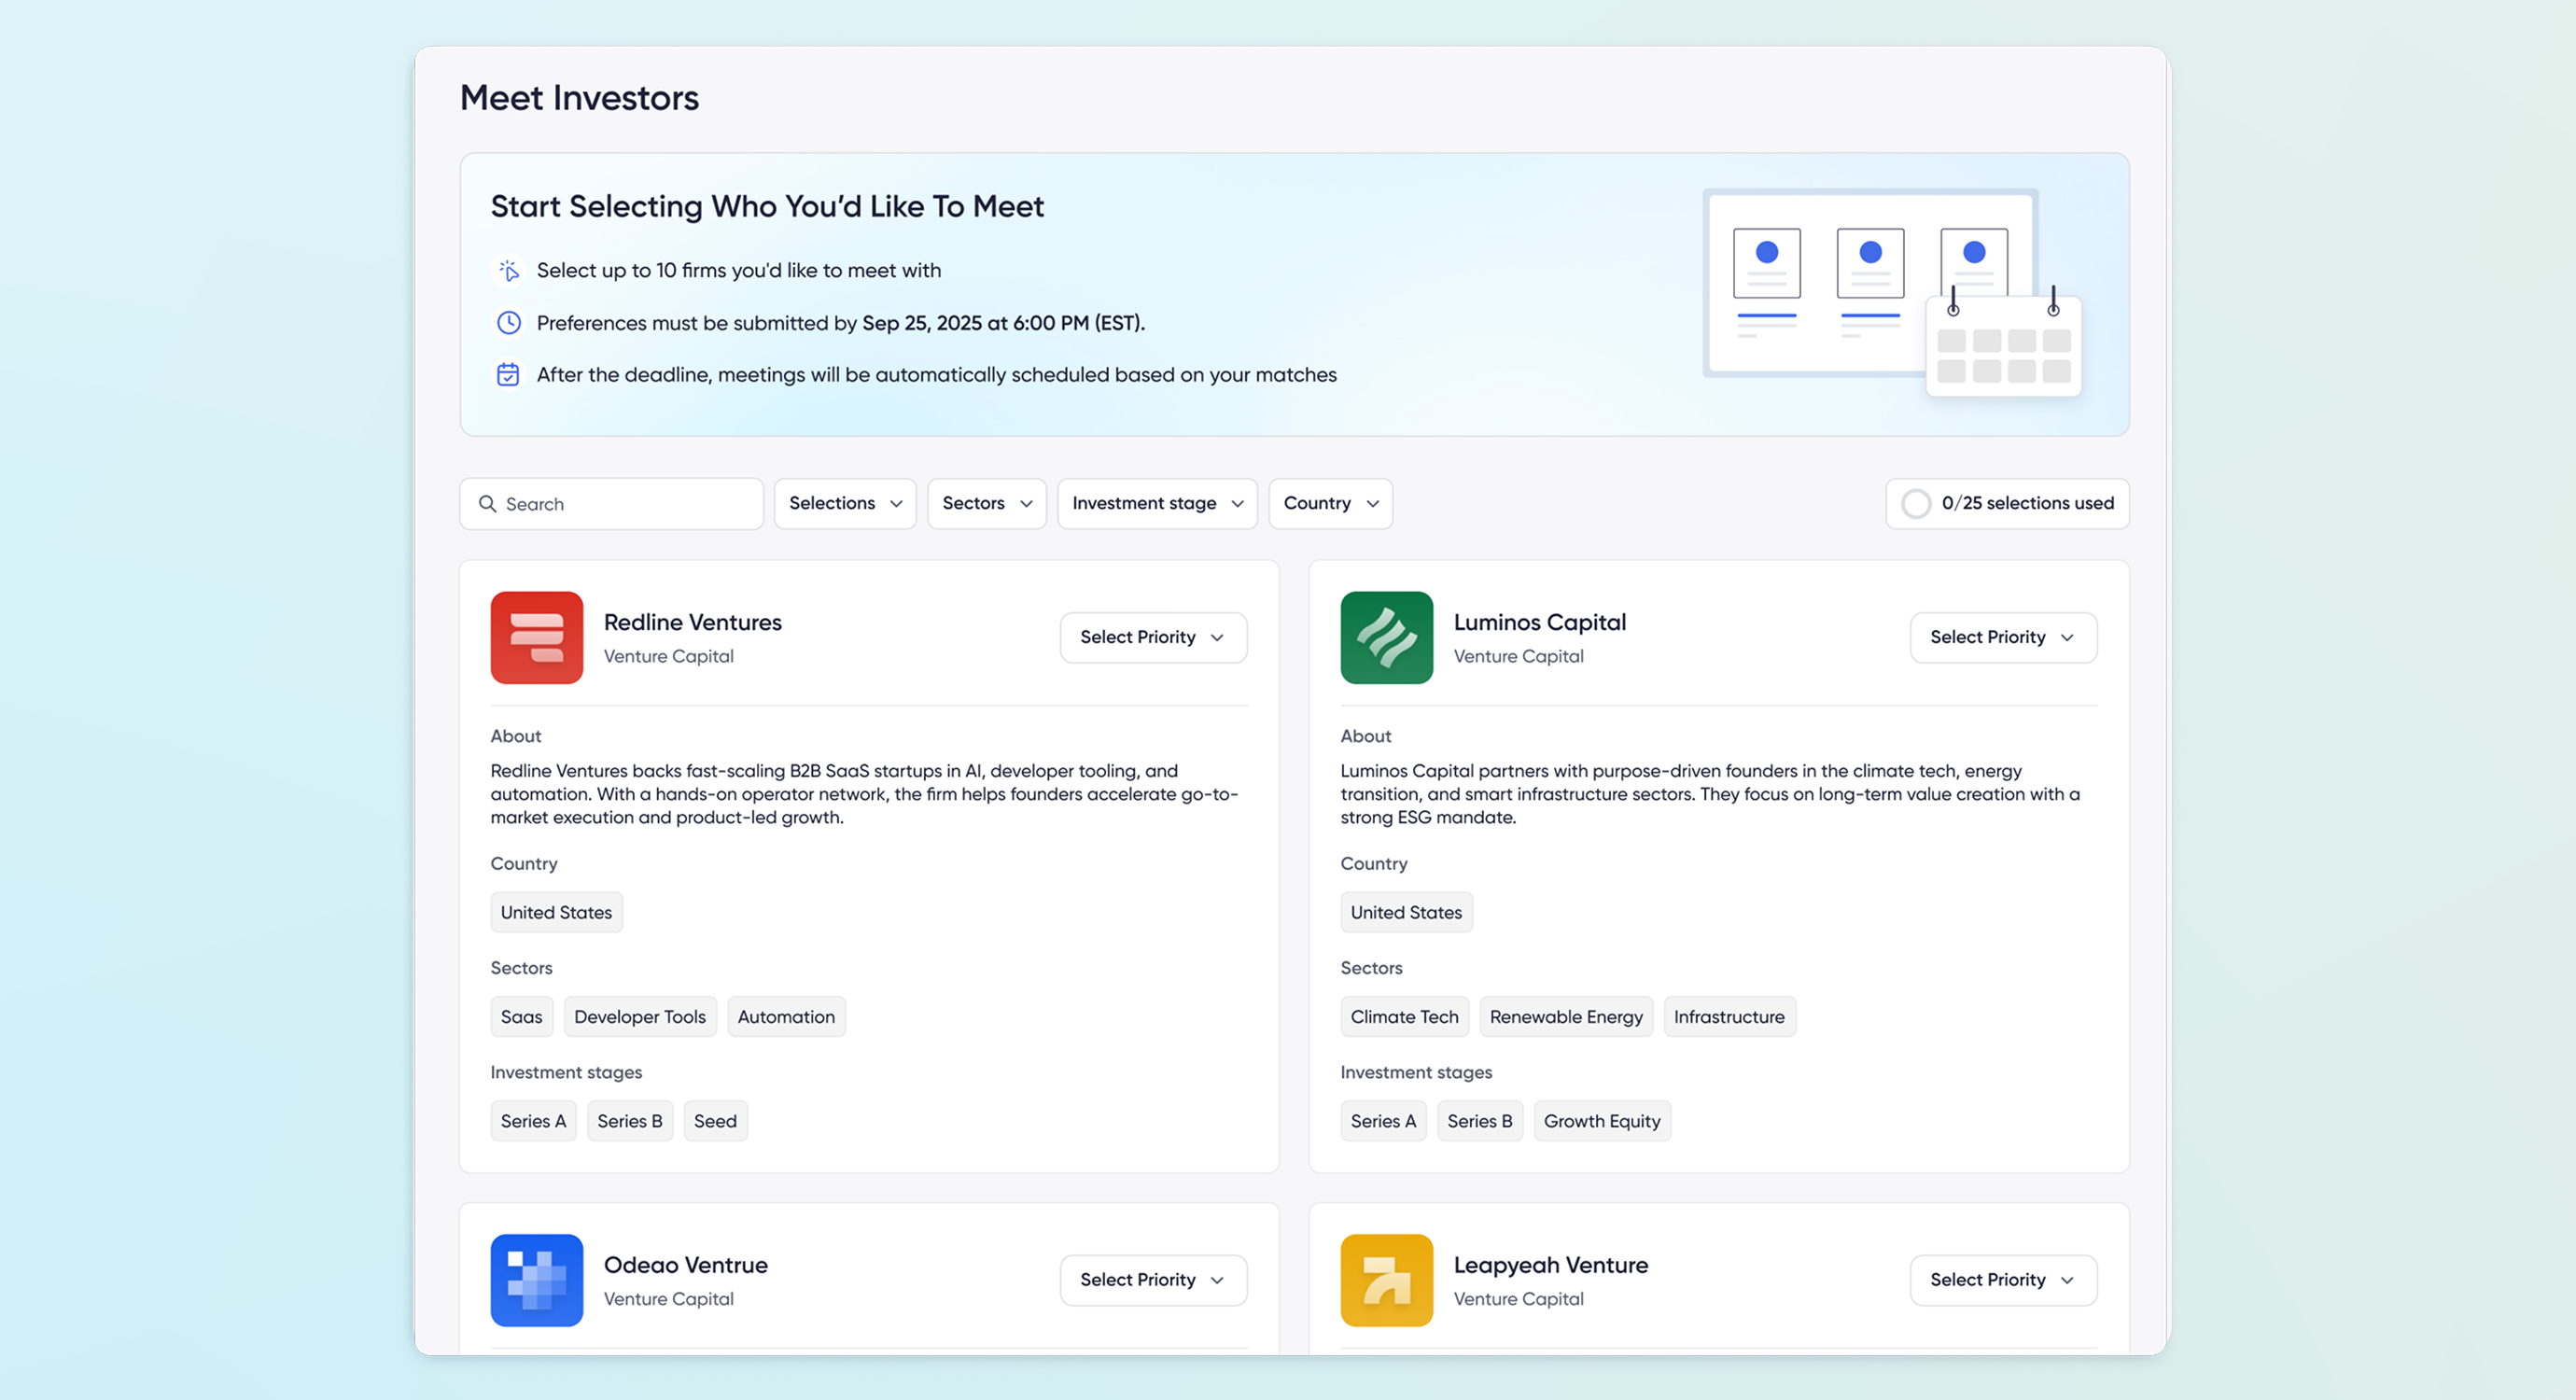2576x1400 pixels.
Task: Click the cursor icon beside selection limit
Action: tap(508, 271)
